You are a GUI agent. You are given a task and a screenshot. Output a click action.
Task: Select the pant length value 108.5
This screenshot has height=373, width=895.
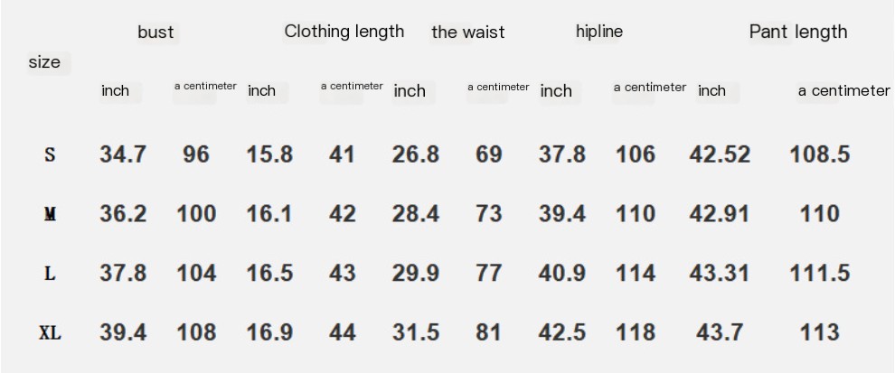pos(820,154)
